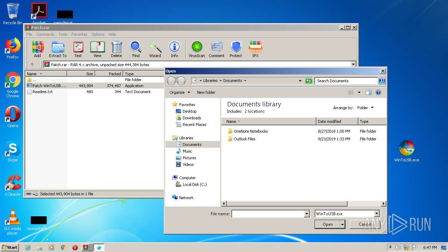
Task: Click the search magnifier in Search Documents
Action: pos(382,81)
